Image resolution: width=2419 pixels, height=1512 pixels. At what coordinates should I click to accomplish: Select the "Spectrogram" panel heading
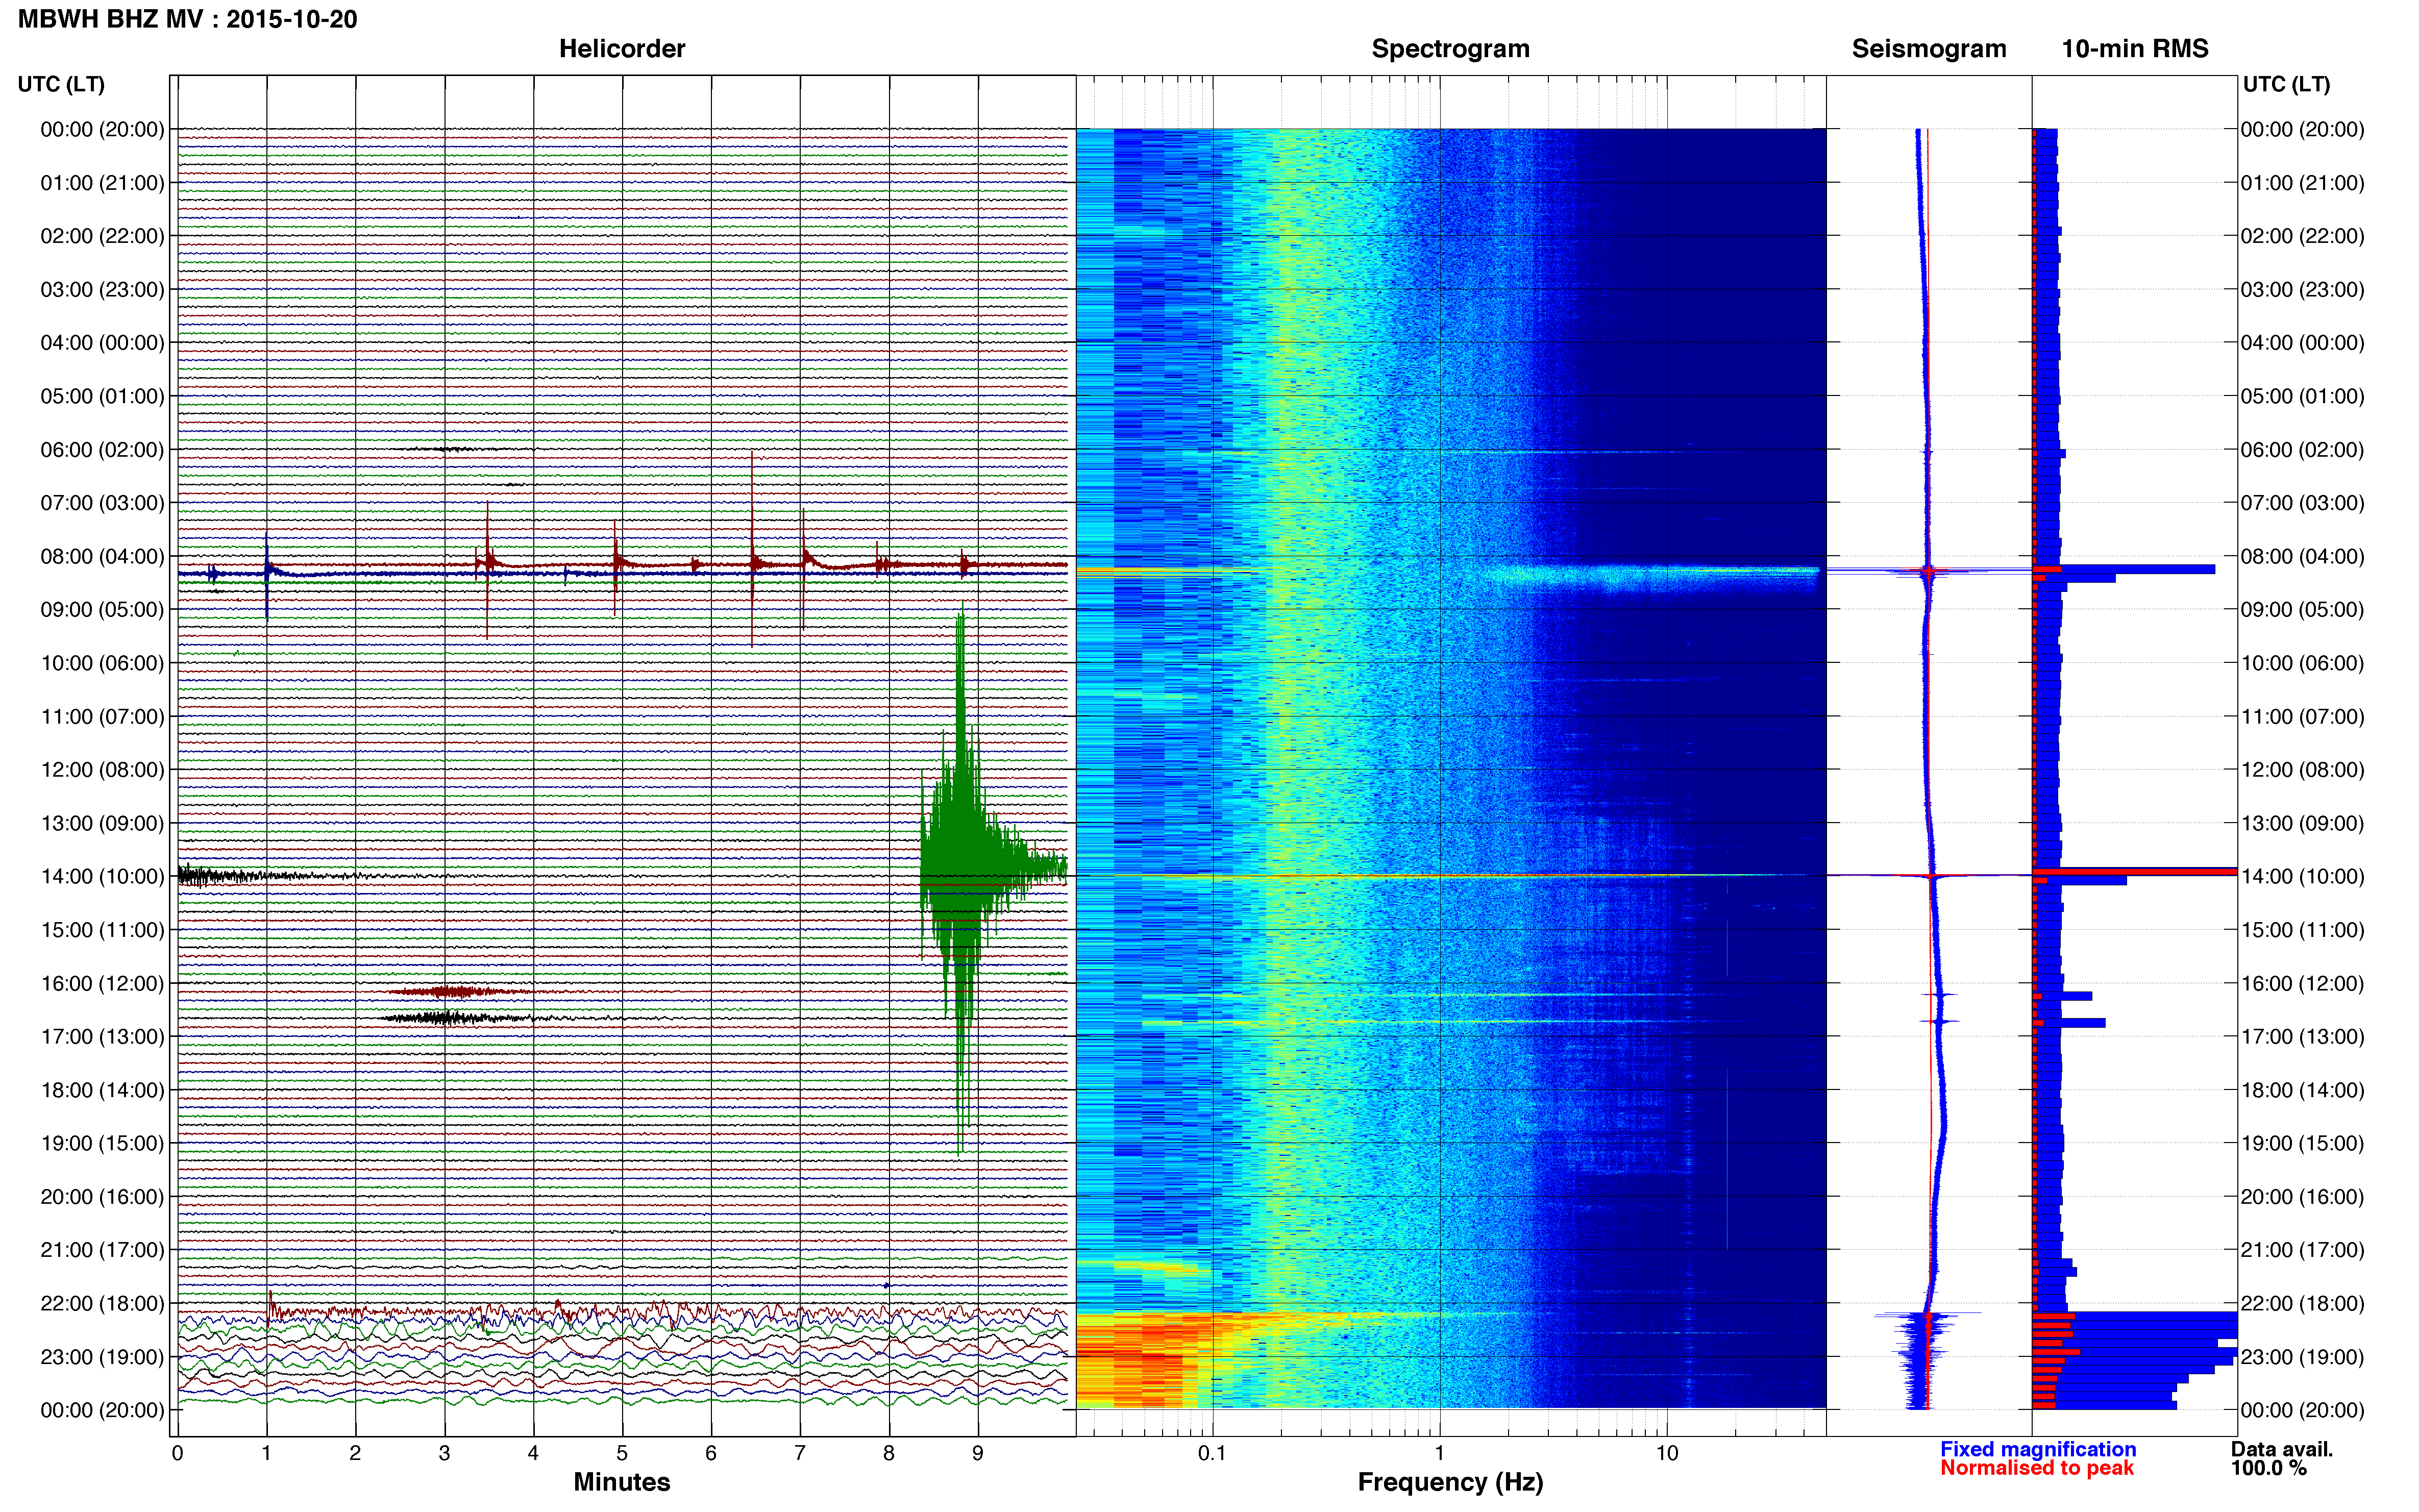[1450, 49]
